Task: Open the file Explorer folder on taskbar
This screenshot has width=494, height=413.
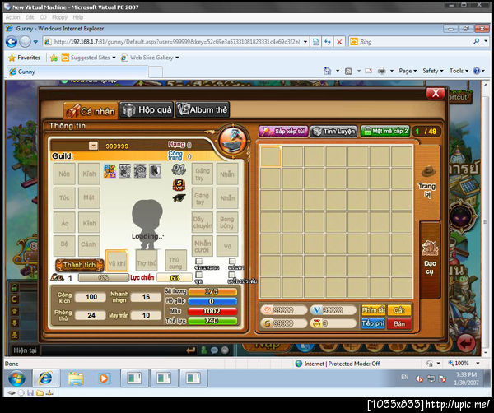Action: 76,378
